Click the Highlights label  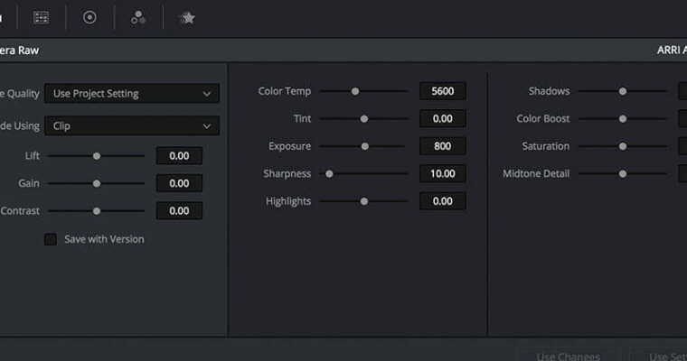tap(288, 201)
